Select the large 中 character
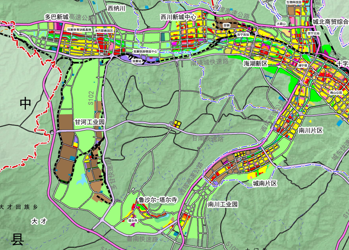This screenshot has height=250, width=349. click(x=25, y=104)
